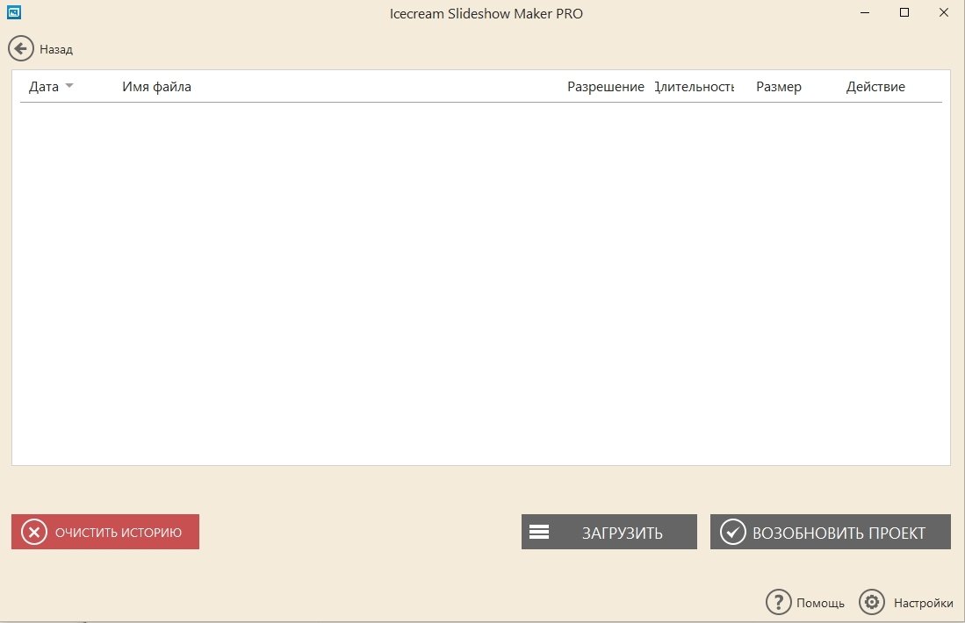Image resolution: width=965 pixels, height=623 pixels.
Task: Click the Имя файла column header
Action: coord(156,87)
